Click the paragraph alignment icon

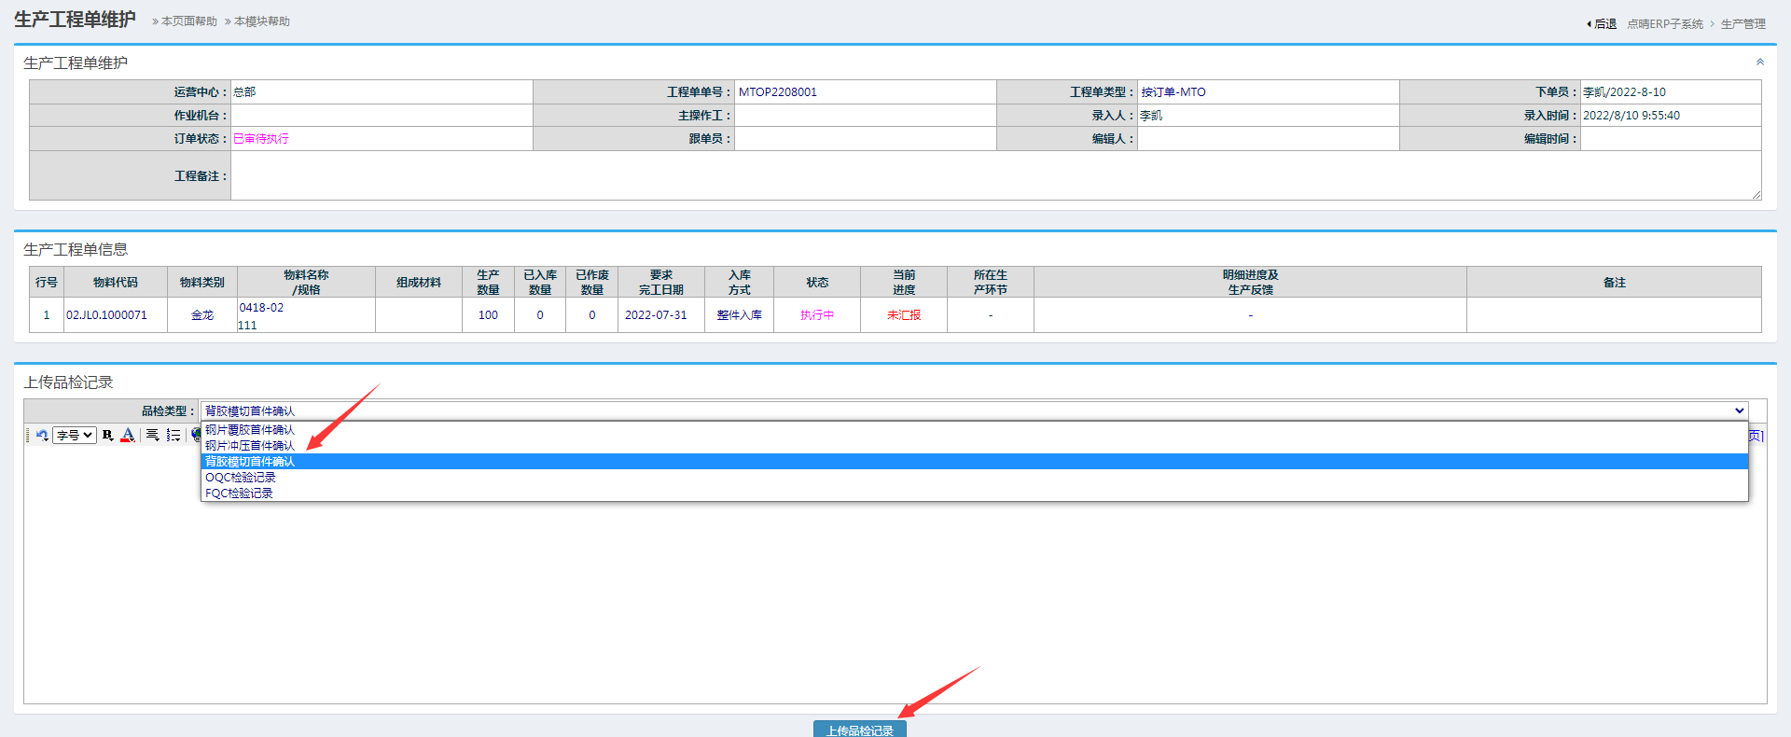152,435
